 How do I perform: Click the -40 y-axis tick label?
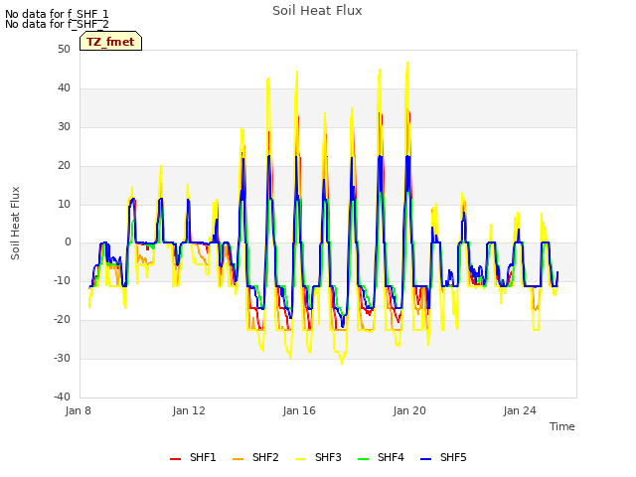tap(62, 397)
